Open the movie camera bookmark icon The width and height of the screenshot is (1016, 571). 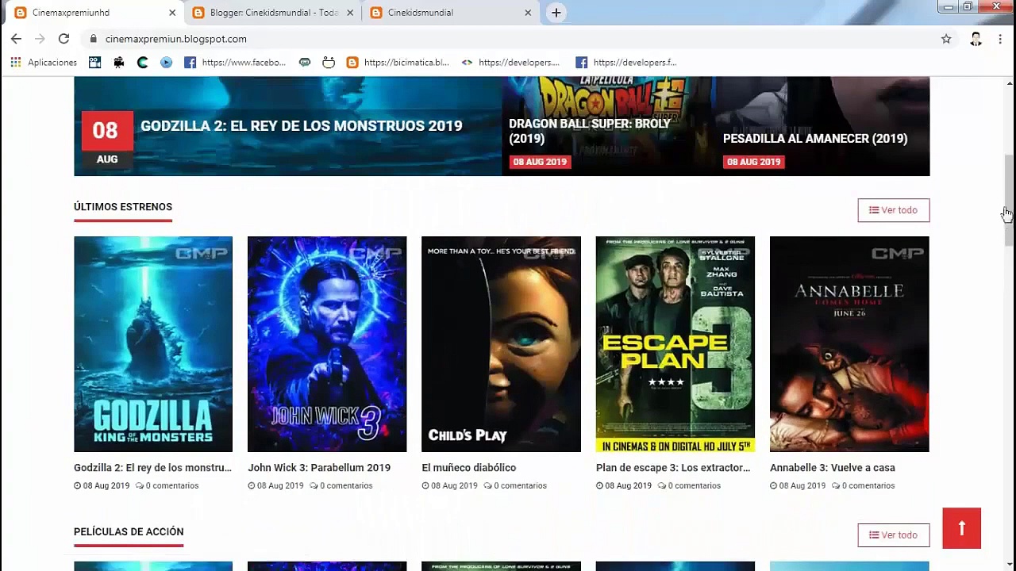coord(119,63)
